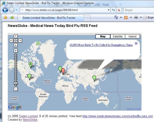Select the Daden Limited NewsGlobe tab
Viewport: 154px width, 122px height.
[x=51, y=18]
